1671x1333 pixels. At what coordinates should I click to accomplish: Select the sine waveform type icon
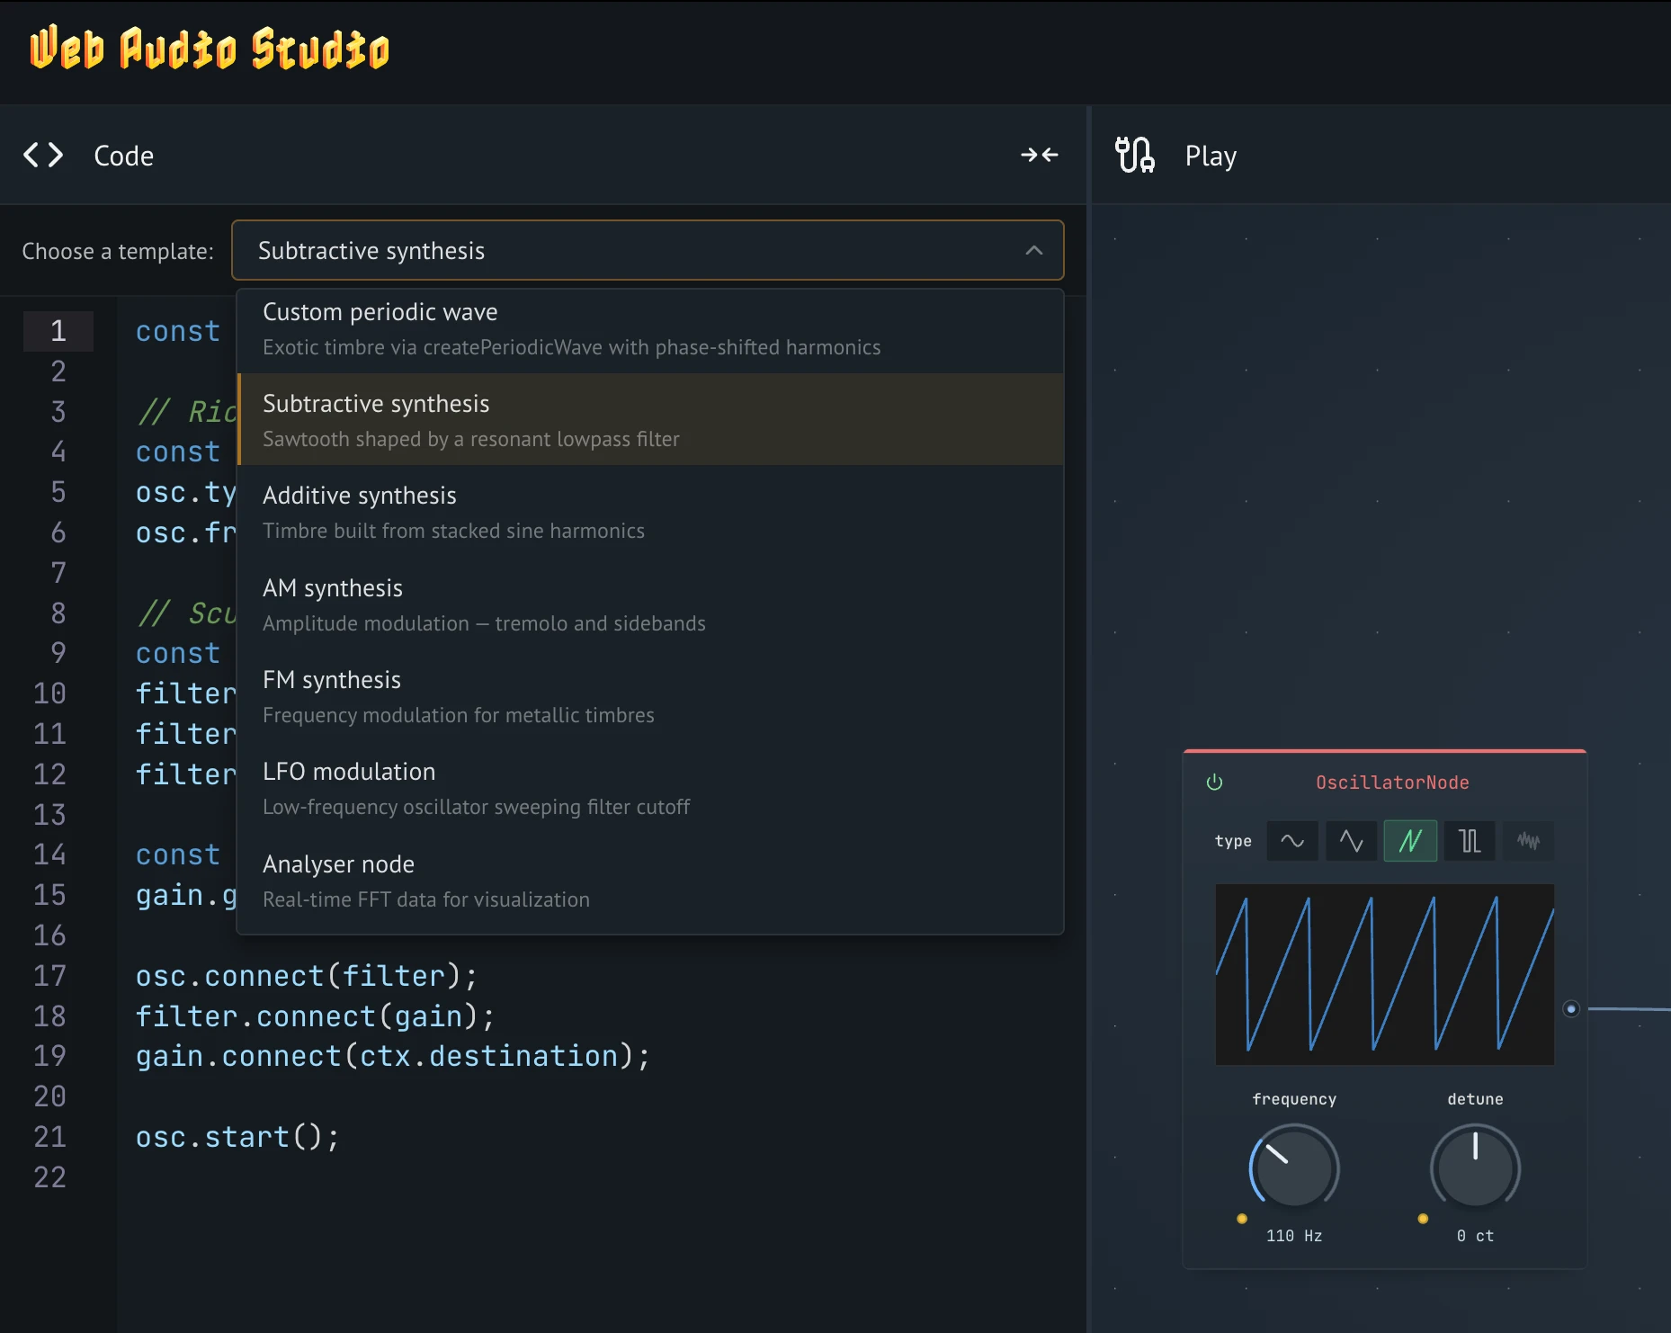click(x=1292, y=841)
